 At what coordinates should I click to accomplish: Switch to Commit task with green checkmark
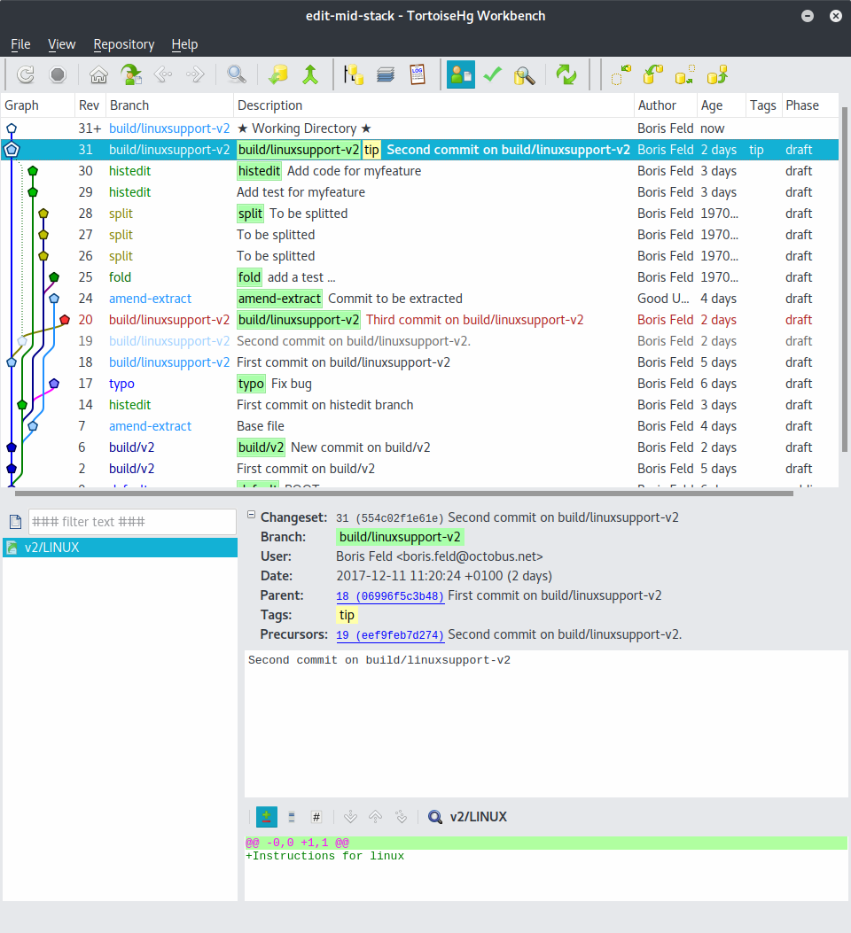pyautogui.click(x=493, y=75)
